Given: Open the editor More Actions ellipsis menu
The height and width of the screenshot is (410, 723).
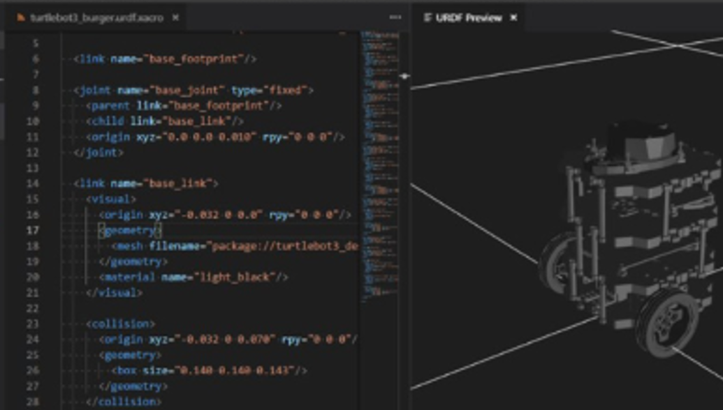Looking at the screenshot, I should coord(395,17).
